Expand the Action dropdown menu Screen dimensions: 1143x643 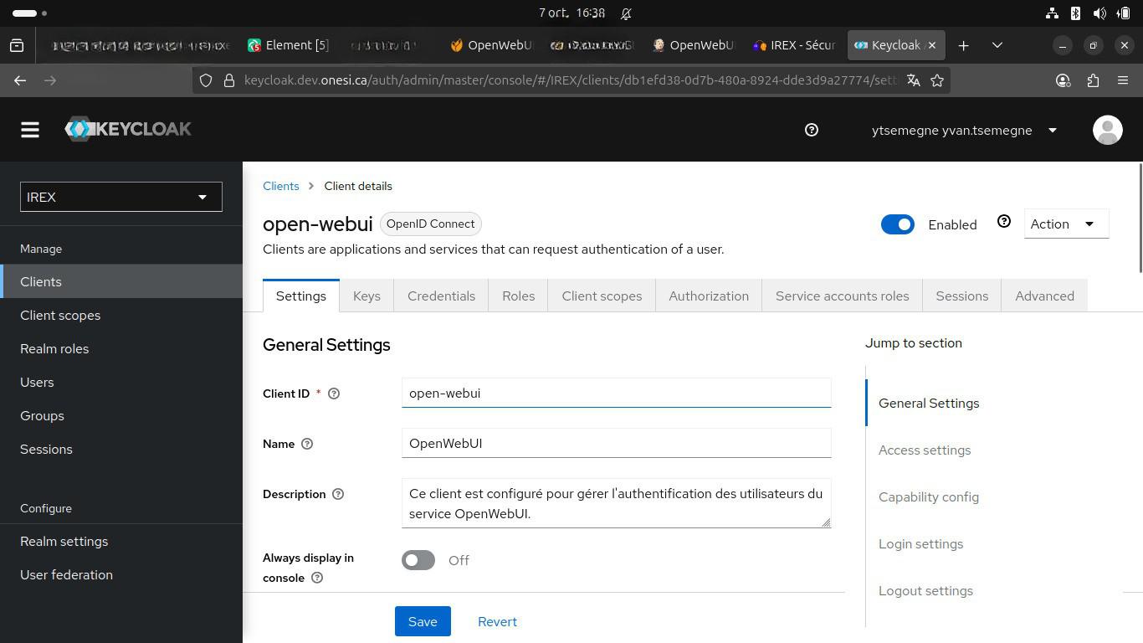(x=1065, y=224)
